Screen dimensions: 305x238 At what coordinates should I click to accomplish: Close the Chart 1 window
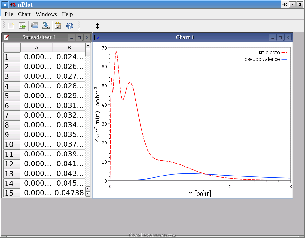[288, 37]
